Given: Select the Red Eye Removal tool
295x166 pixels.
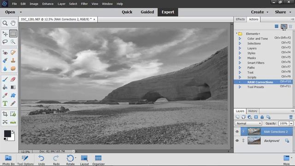Looking at the screenshot, I should click(5, 53).
